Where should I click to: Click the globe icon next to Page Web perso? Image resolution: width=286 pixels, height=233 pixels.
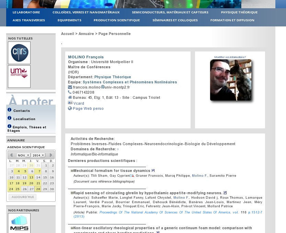(70, 108)
